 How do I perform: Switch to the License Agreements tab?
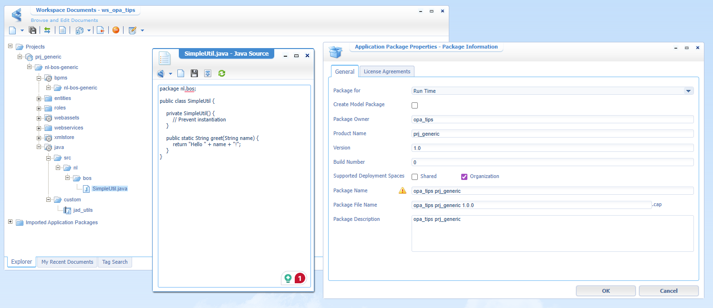coord(387,71)
